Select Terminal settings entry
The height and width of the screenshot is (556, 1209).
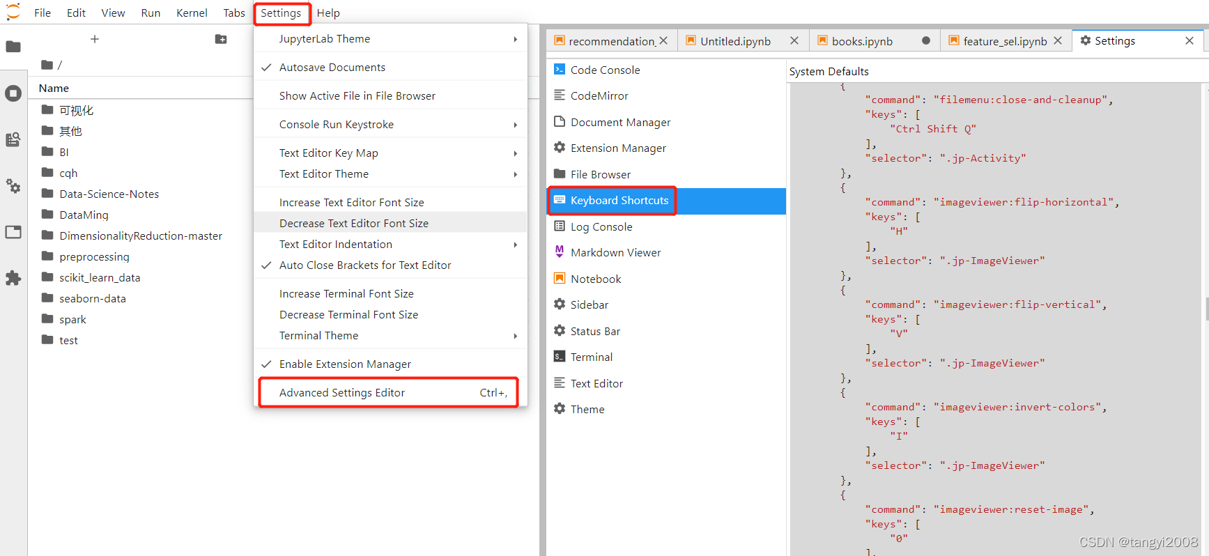pyautogui.click(x=666, y=357)
